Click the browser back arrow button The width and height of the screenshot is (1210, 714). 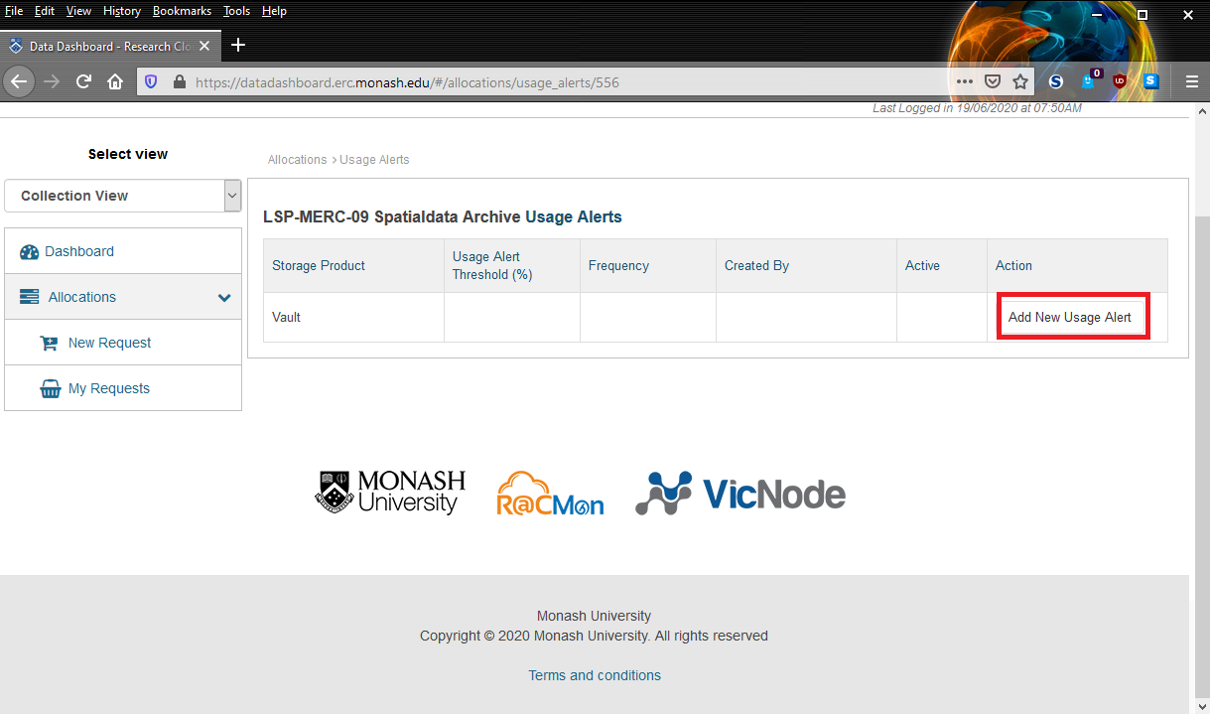19,81
